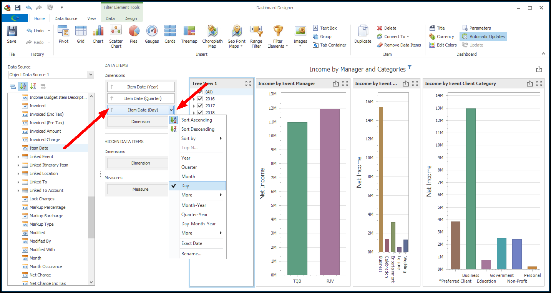This screenshot has height=293, width=551.
Task: Toggle the 2018 checkbox
Action: [x=200, y=113]
